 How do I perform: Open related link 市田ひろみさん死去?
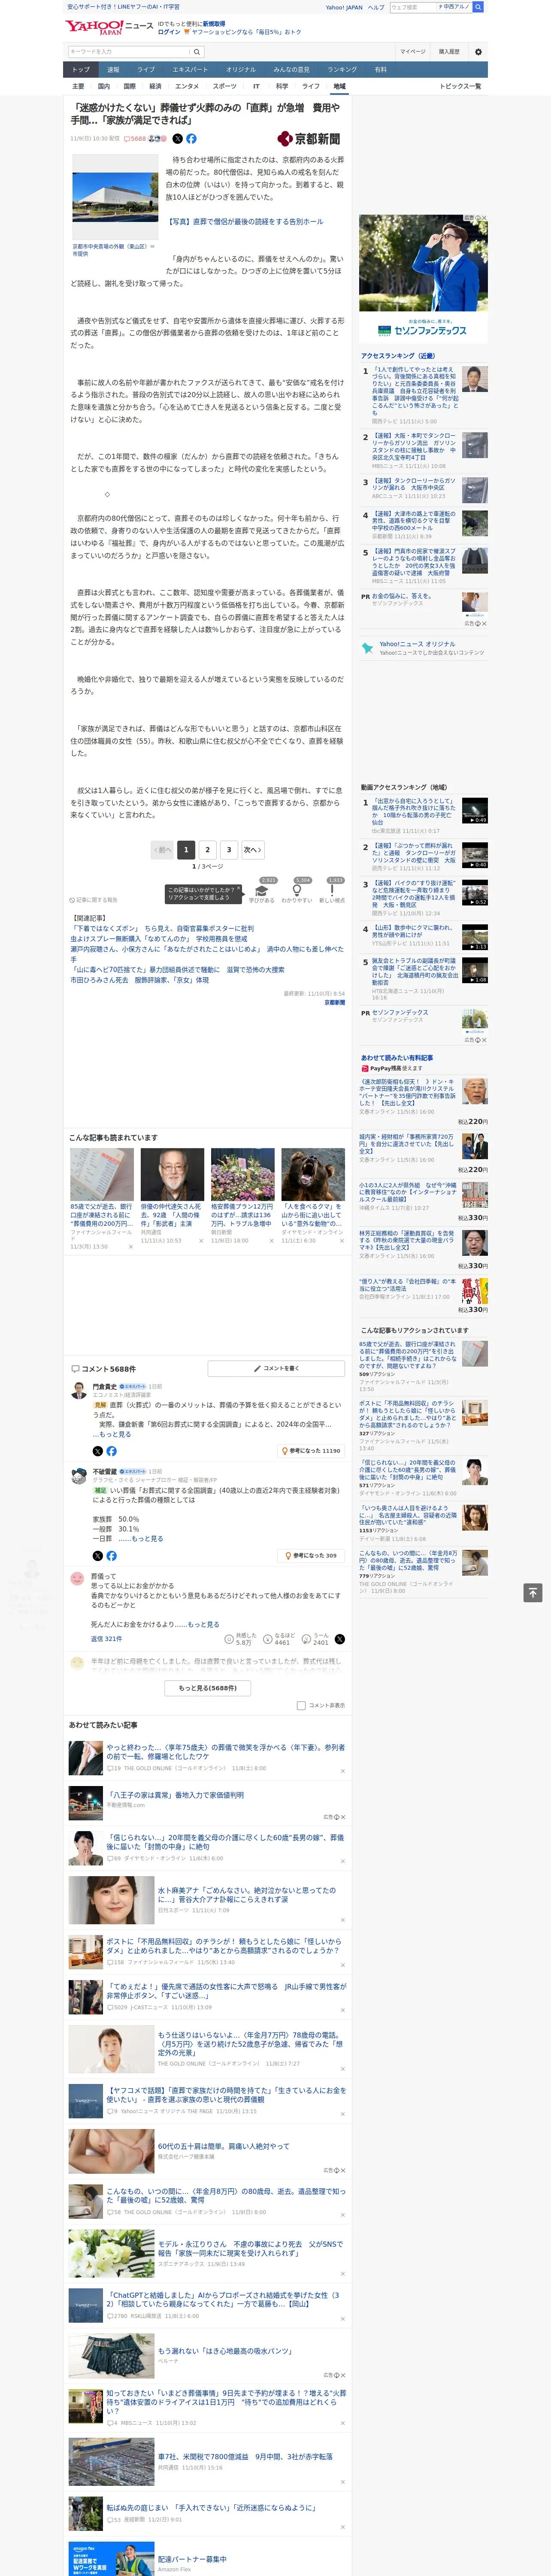[140, 981]
